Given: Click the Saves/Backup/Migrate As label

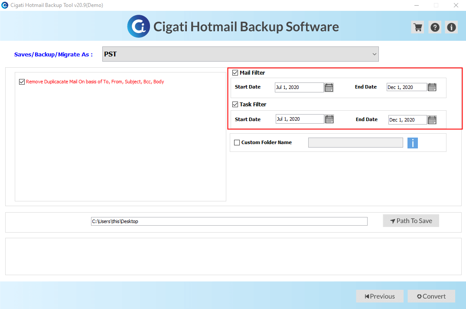Looking at the screenshot, I should point(53,54).
